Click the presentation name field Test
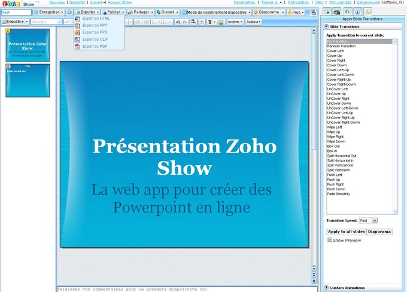 [x=16, y=12]
